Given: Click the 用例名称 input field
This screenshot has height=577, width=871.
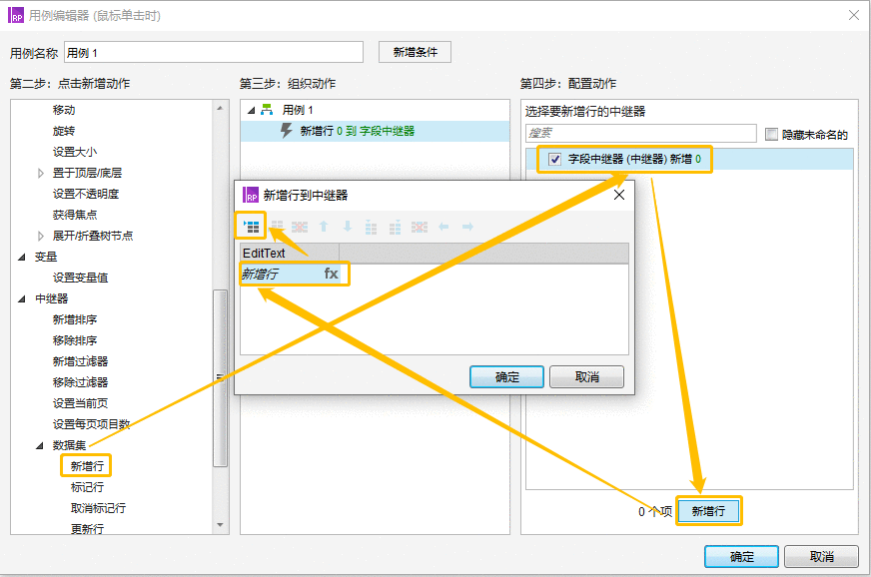Looking at the screenshot, I should [x=214, y=52].
